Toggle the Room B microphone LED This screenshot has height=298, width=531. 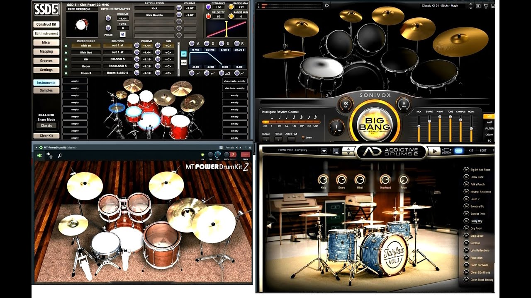66,73
